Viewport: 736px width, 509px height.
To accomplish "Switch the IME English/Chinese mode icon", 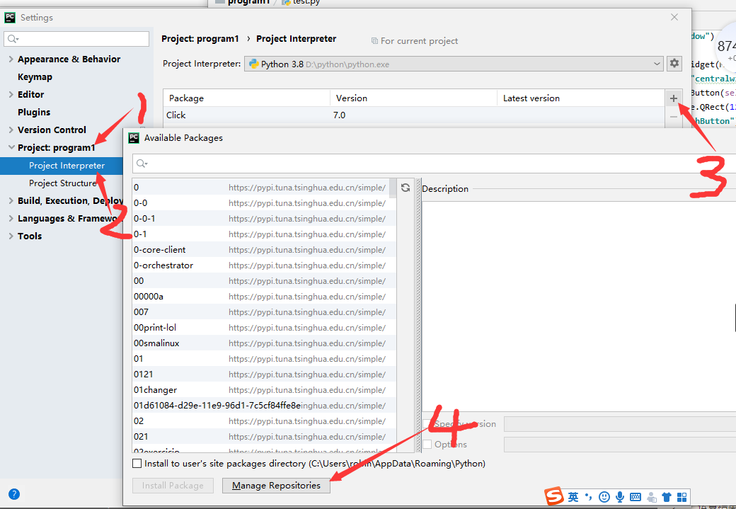I will (x=573, y=497).
